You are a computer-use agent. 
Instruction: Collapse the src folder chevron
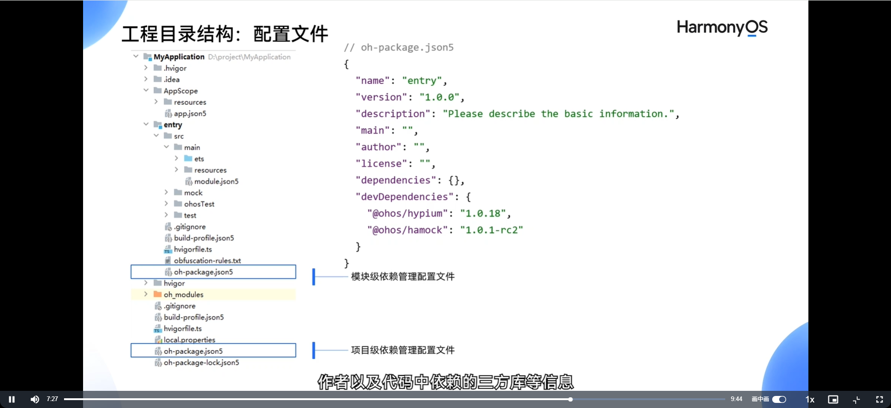pos(156,135)
